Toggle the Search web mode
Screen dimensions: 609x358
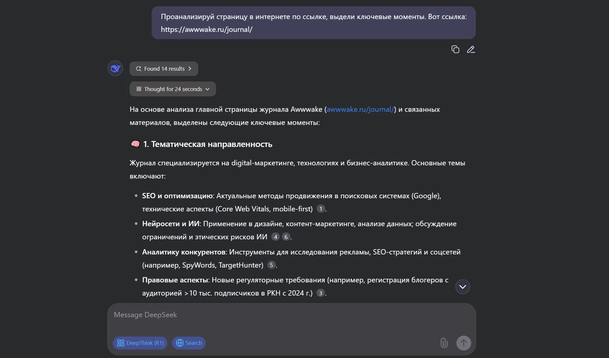pyautogui.click(x=189, y=343)
